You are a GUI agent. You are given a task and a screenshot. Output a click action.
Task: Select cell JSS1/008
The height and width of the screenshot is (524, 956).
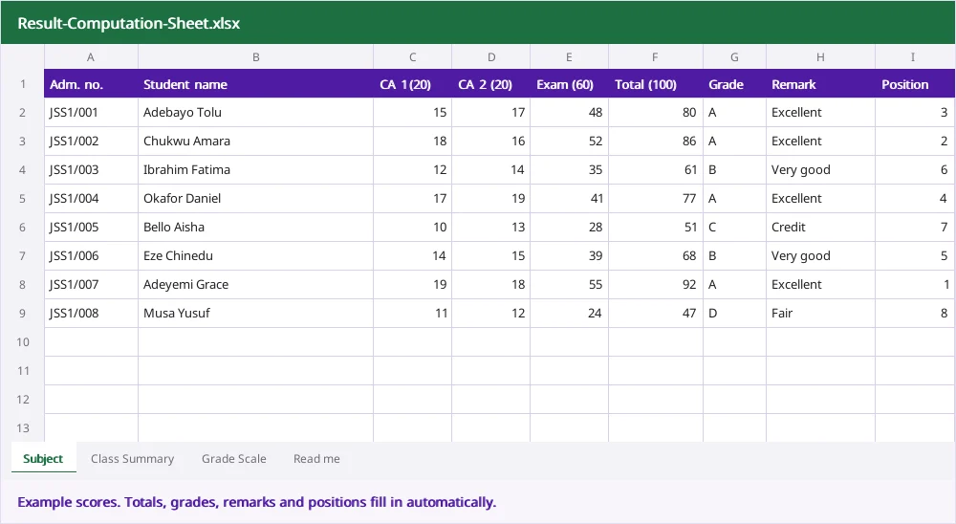pyautogui.click(x=91, y=313)
